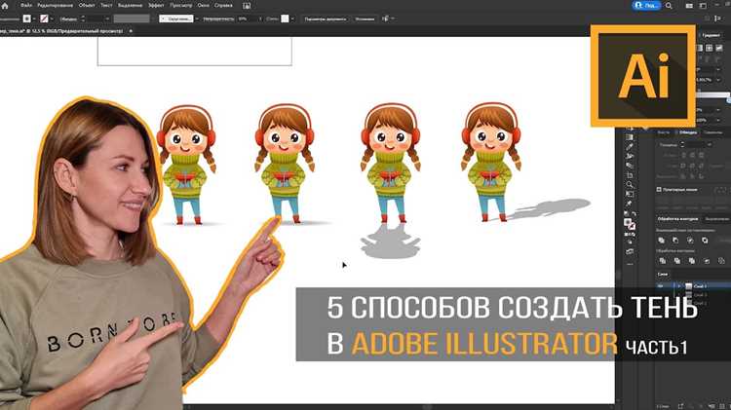Enable the Пунктирная линия checkbox
This screenshot has height=410, width=731.
coord(659,190)
